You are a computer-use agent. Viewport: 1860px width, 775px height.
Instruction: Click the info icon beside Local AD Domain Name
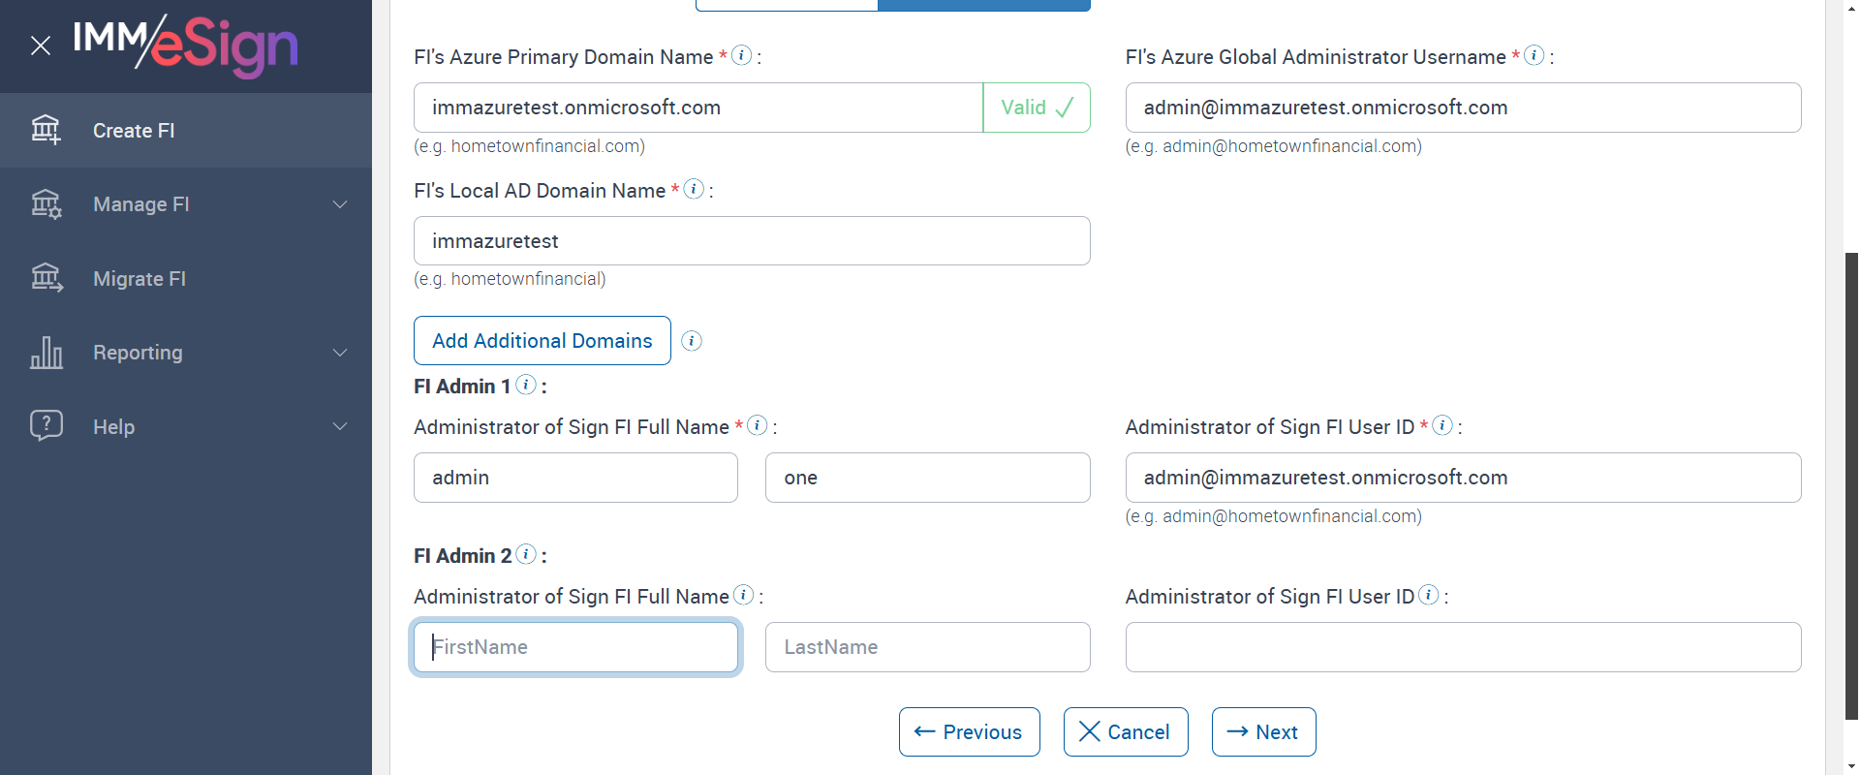coord(694,189)
